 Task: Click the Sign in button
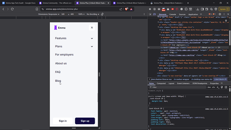pyautogui.click(x=63, y=121)
